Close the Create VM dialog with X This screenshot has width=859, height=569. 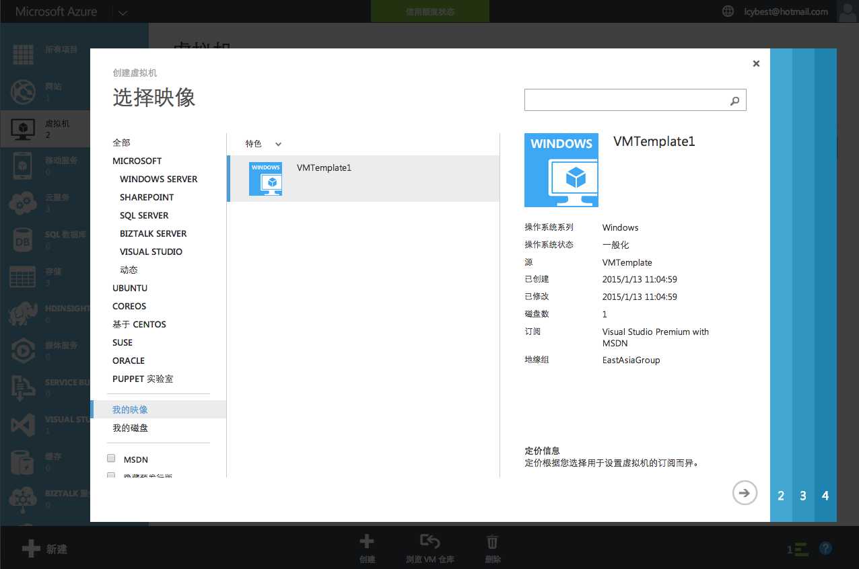point(756,63)
